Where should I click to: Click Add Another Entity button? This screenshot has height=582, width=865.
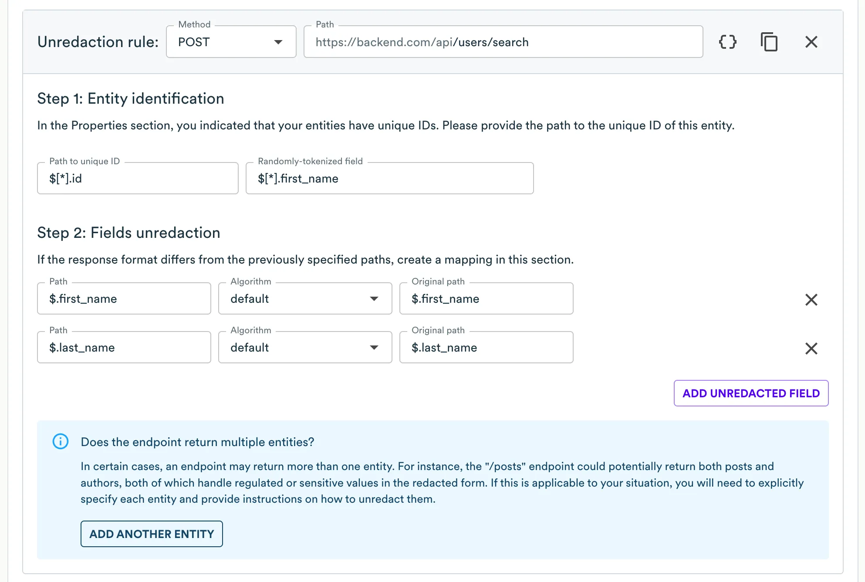click(152, 534)
